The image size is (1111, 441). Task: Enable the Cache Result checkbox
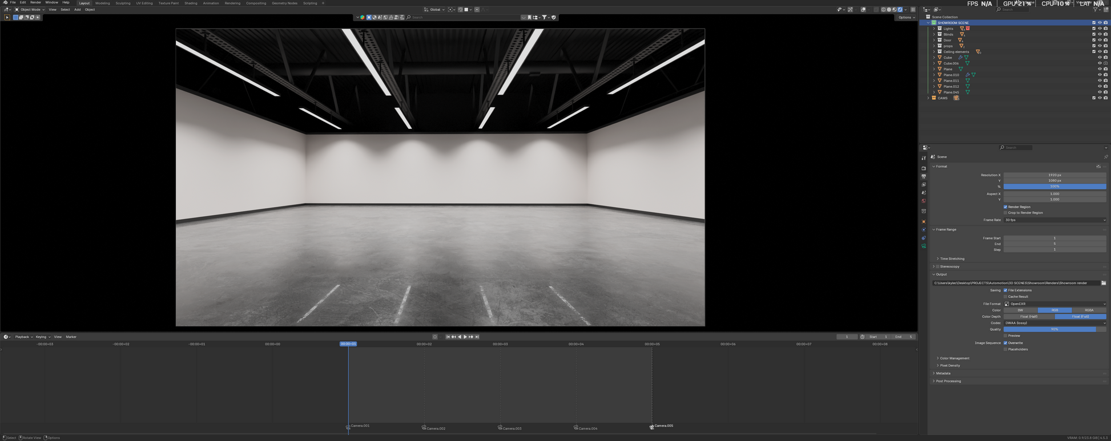click(x=1005, y=297)
